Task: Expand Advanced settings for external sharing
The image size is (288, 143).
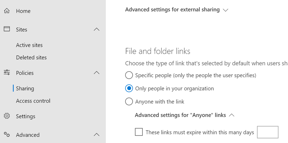Action: point(225,10)
